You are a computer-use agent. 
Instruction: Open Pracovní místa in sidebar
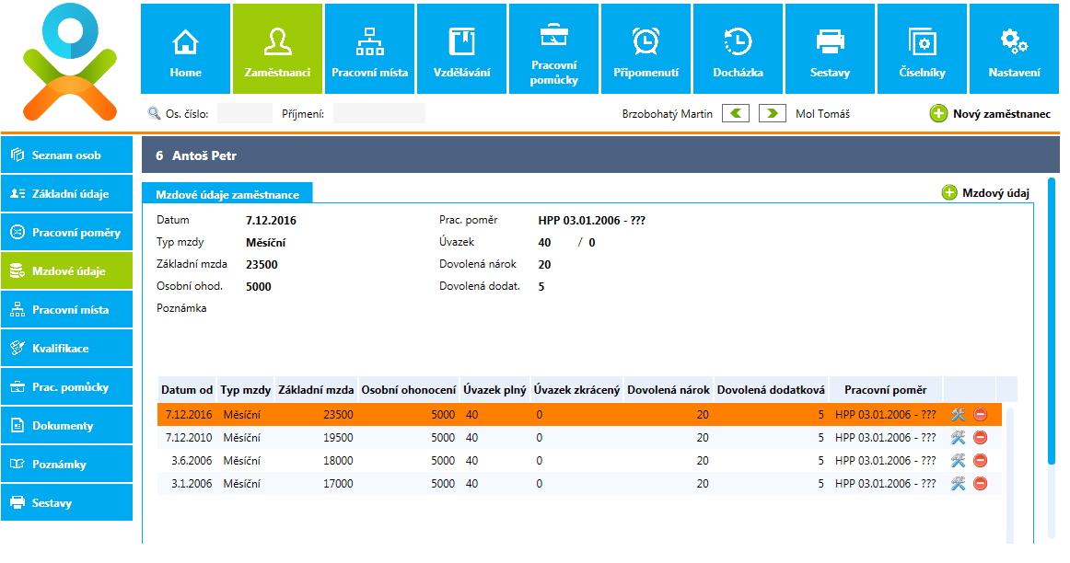click(x=67, y=309)
